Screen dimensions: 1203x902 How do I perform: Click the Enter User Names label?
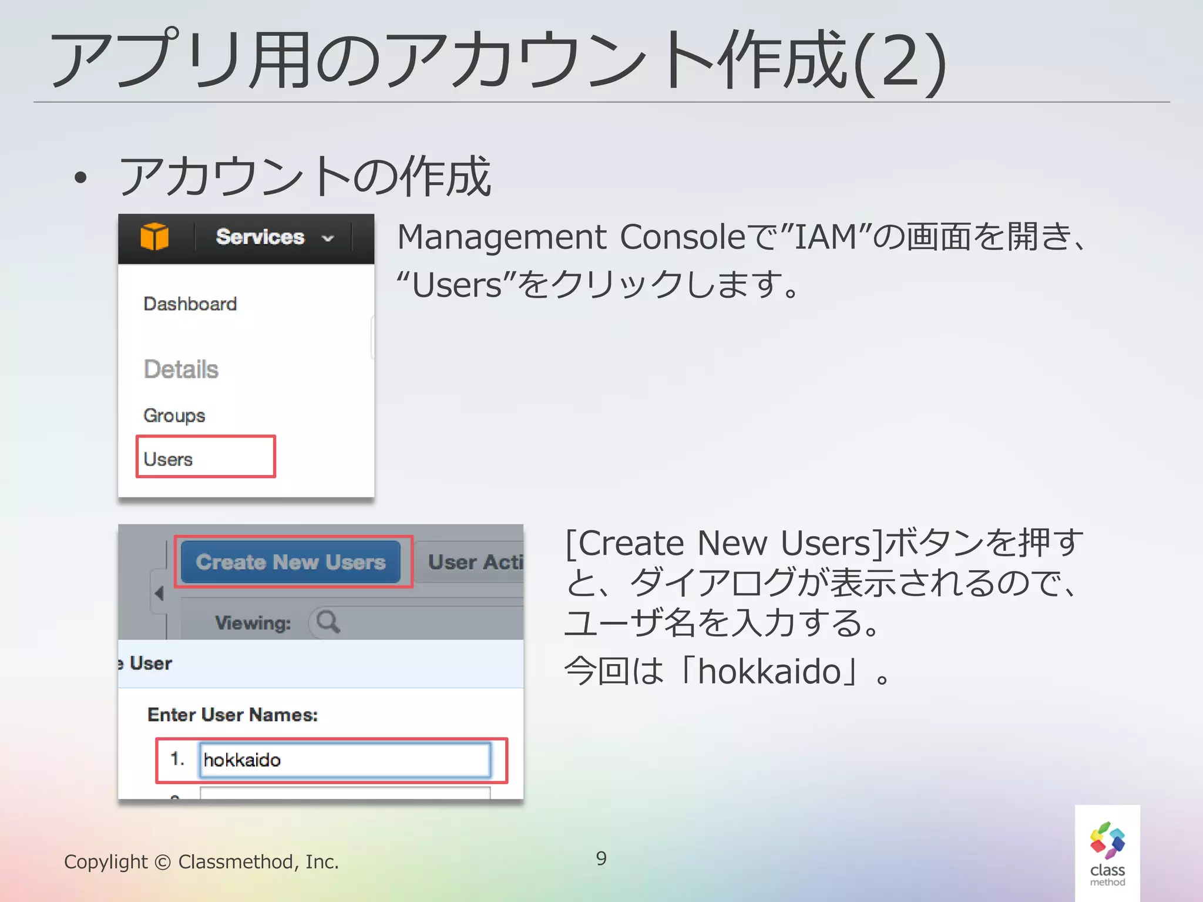click(x=233, y=715)
